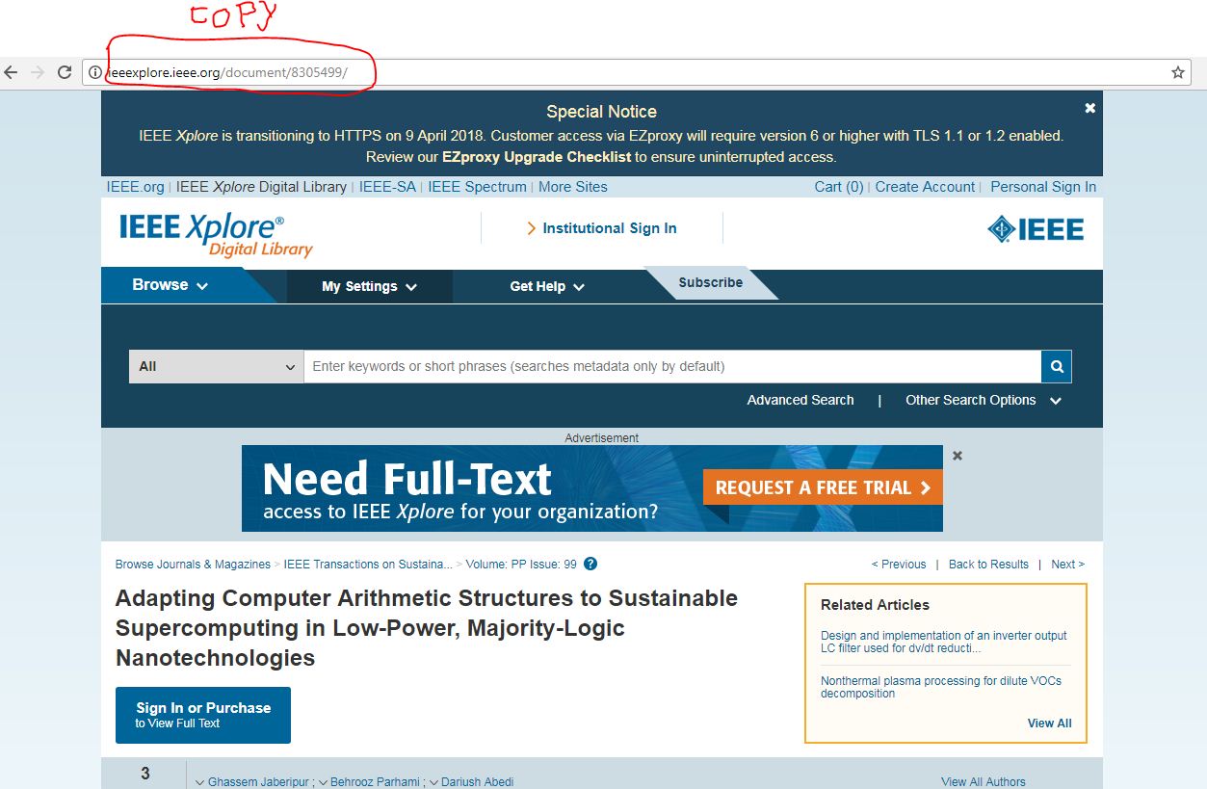Open the IEEE Spectrum link
The width and height of the screenshot is (1207, 789).
tap(477, 187)
